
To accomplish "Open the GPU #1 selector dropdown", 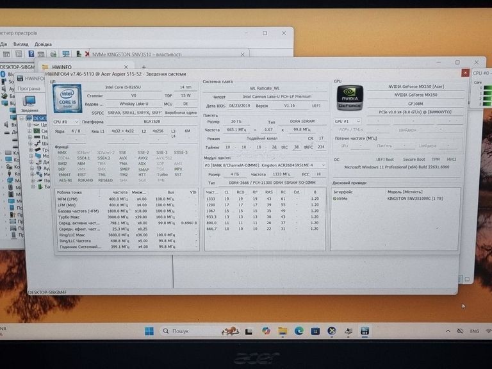I will (x=347, y=121).
